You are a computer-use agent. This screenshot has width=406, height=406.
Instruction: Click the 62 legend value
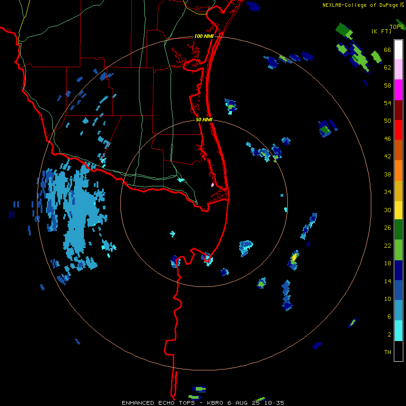388,68
